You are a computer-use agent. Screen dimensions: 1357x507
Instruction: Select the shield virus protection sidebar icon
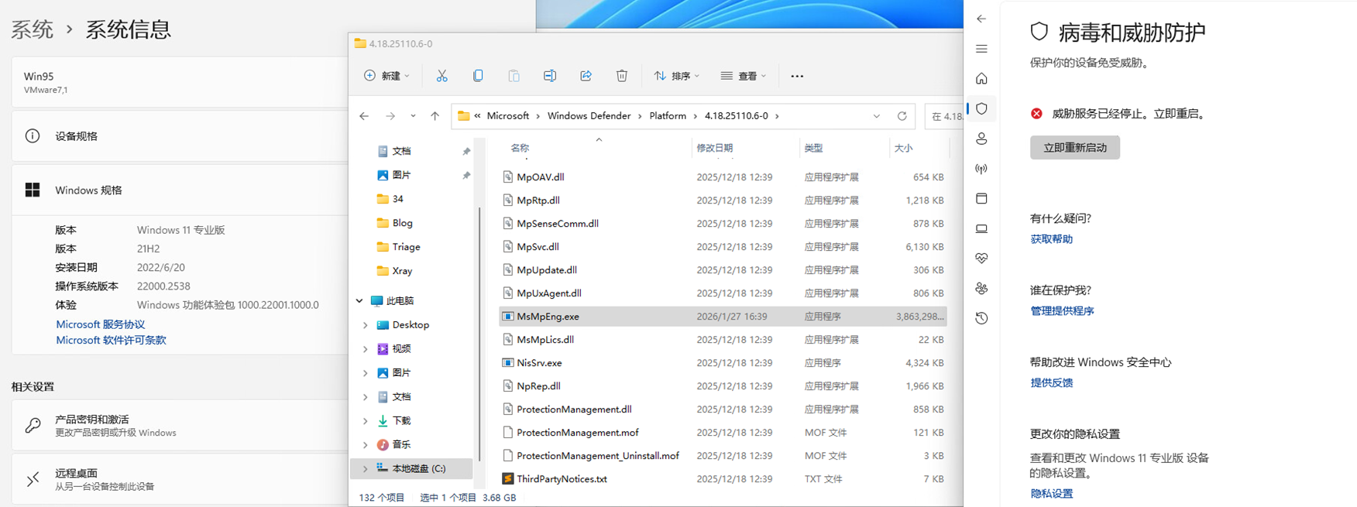click(x=981, y=109)
